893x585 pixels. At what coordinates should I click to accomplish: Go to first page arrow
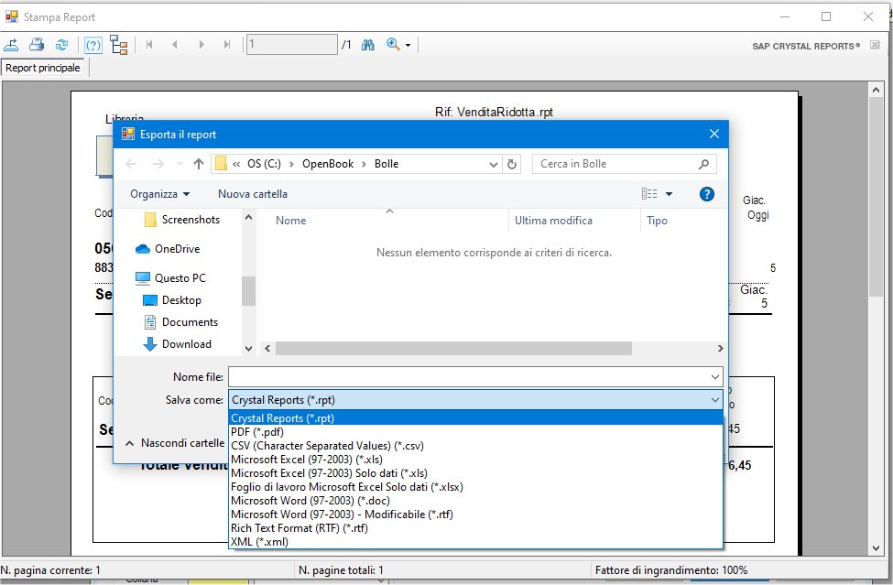(x=149, y=44)
